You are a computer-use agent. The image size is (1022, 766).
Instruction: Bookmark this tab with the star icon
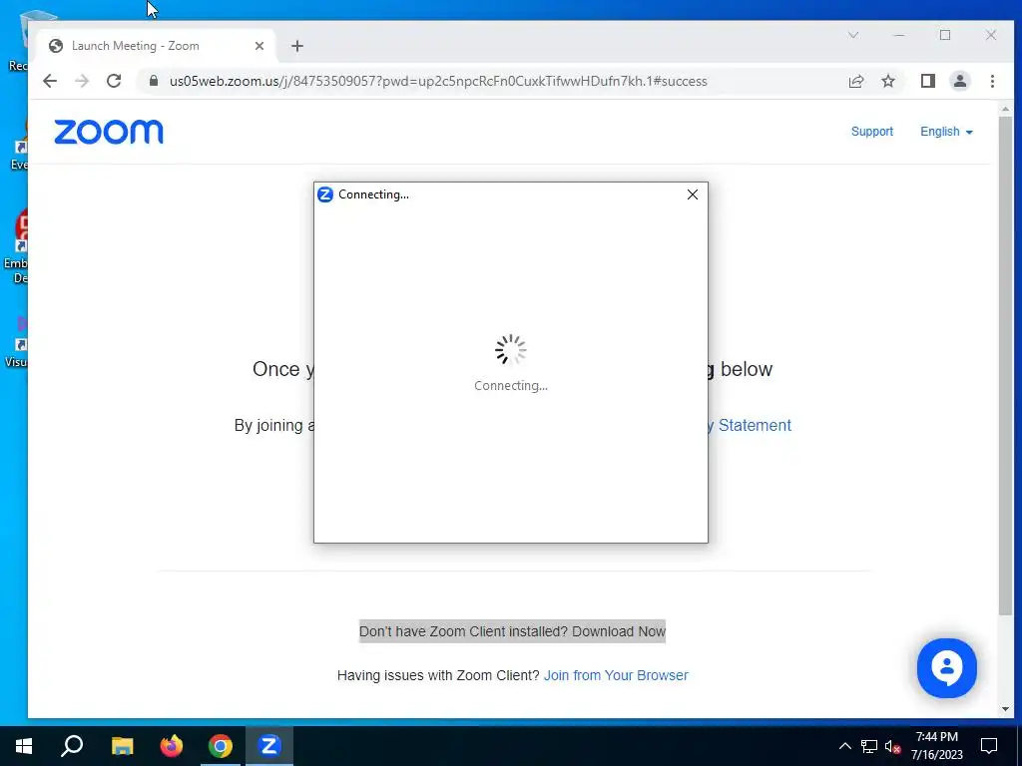pyautogui.click(x=887, y=81)
